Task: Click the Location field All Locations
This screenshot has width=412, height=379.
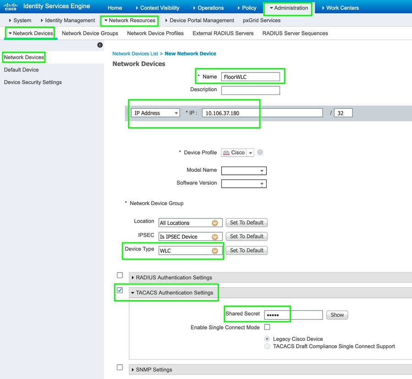Action: (x=191, y=223)
